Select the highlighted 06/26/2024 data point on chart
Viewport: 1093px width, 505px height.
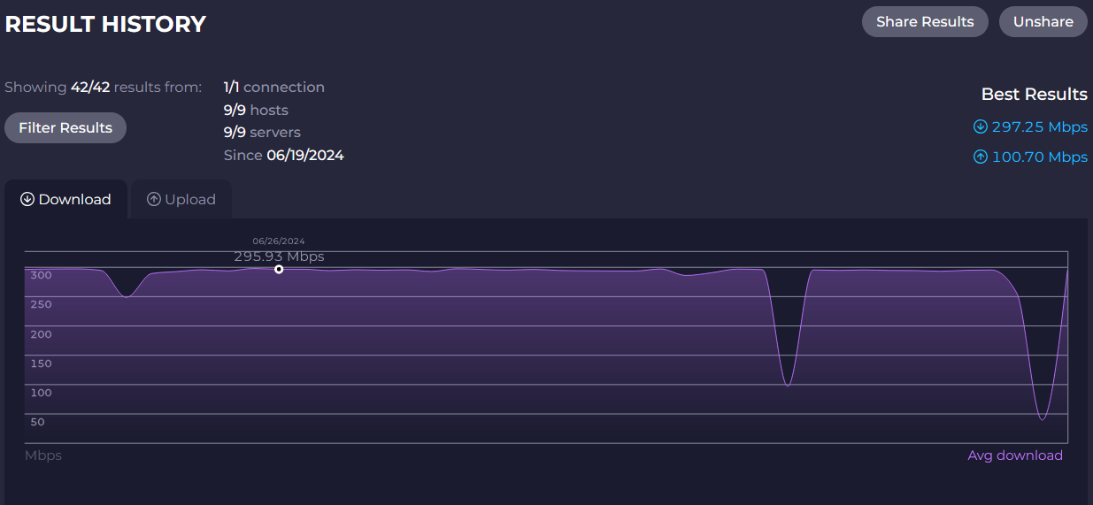tap(279, 269)
